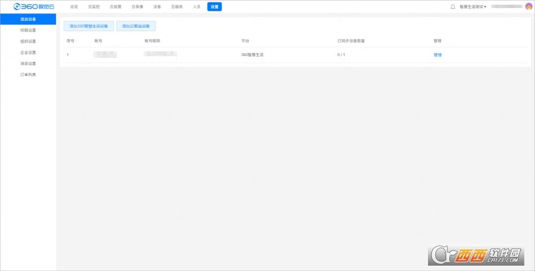Click the 已同步设备数量 column header
This screenshot has width=535, height=271.
click(x=351, y=41)
